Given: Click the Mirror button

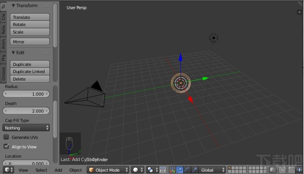Looking at the screenshot, I should [x=30, y=42].
